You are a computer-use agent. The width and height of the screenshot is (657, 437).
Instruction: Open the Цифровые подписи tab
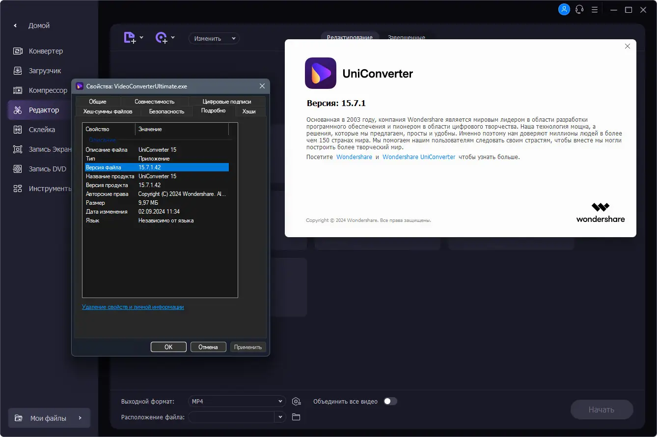pos(227,102)
